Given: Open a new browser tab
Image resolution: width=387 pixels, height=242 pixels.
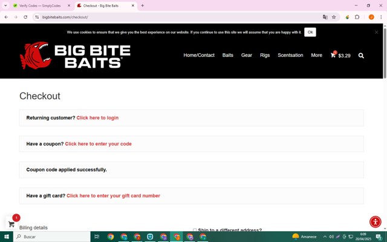Looking at the screenshot, I should click(x=143, y=5).
